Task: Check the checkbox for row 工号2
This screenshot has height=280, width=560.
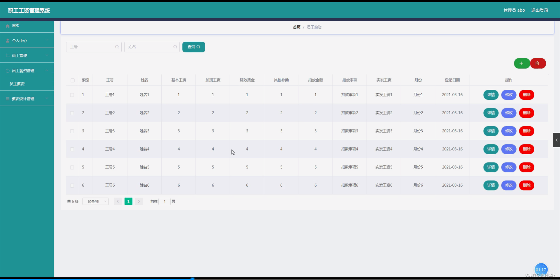Action: [x=72, y=113]
